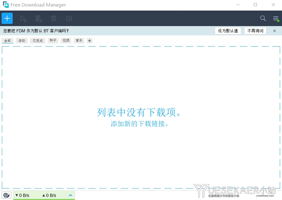This screenshot has height=200, width=282.
Task: Close the Free Download Manager window
Action: click(273, 5)
